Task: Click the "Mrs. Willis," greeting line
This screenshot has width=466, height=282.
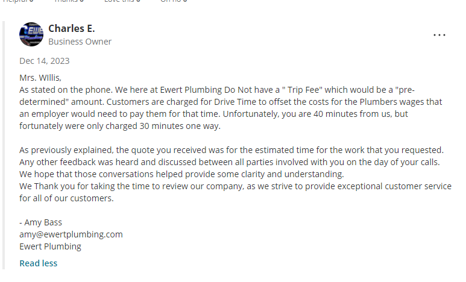Action: click(40, 77)
